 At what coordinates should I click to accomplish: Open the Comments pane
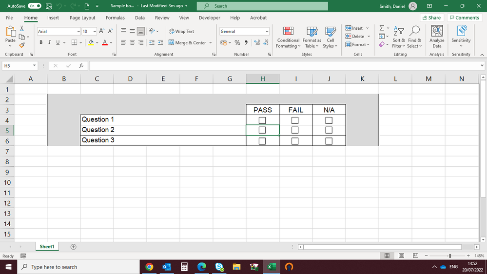tap(464, 18)
